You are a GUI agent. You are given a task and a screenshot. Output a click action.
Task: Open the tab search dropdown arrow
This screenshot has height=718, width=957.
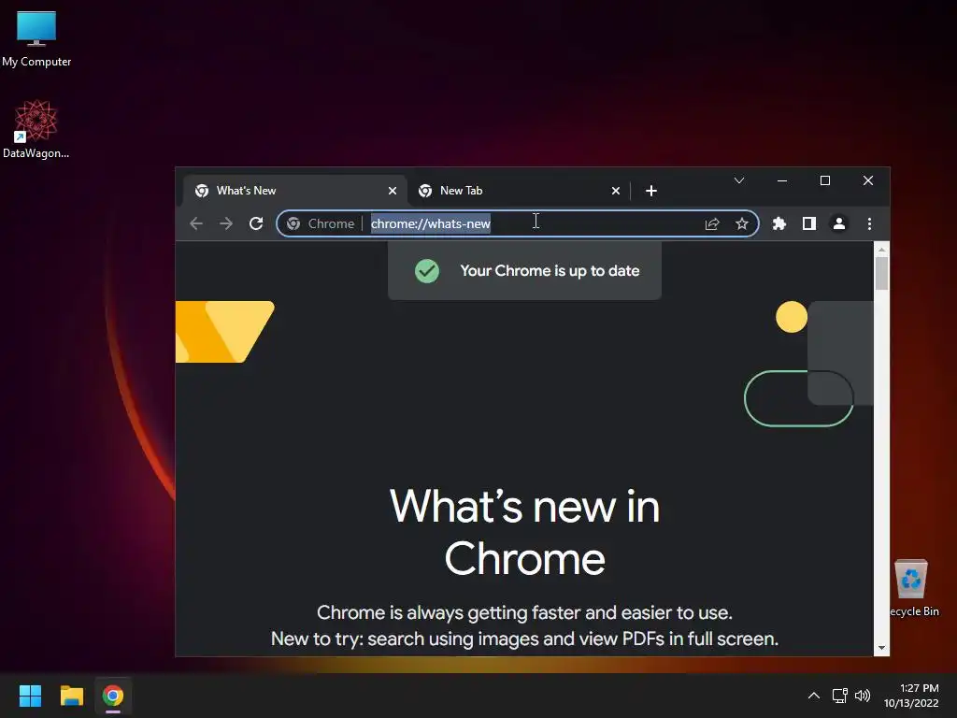click(739, 180)
